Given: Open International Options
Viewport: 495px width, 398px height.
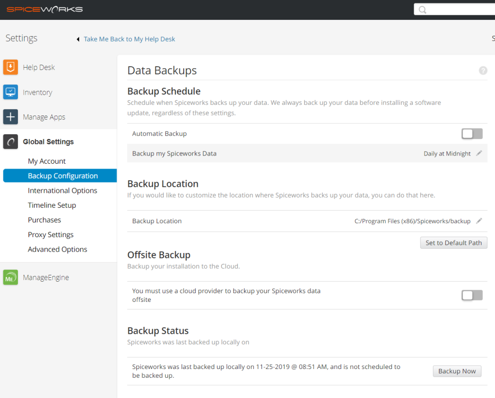Looking at the screenshot, I should pos(62,190).
